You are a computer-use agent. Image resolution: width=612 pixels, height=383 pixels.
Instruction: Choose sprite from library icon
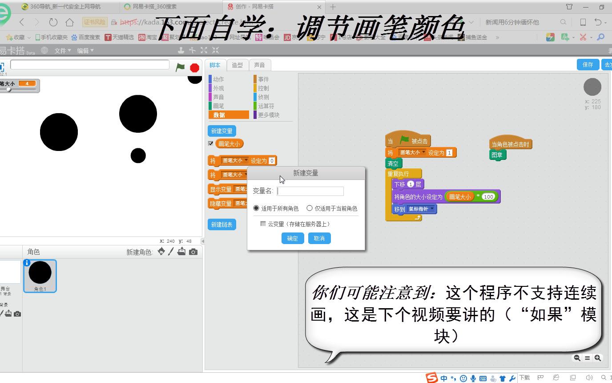(161, 252)
